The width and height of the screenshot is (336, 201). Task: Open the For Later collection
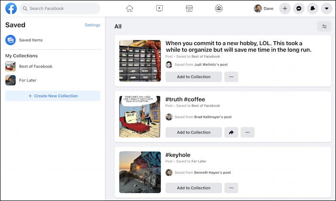click(x=53, y=80)
